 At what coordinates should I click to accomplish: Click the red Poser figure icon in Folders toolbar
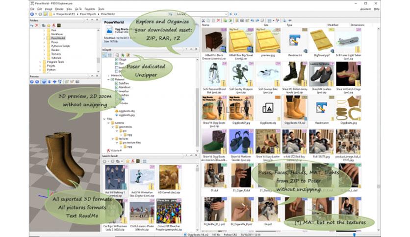click(x=54, y=25)
